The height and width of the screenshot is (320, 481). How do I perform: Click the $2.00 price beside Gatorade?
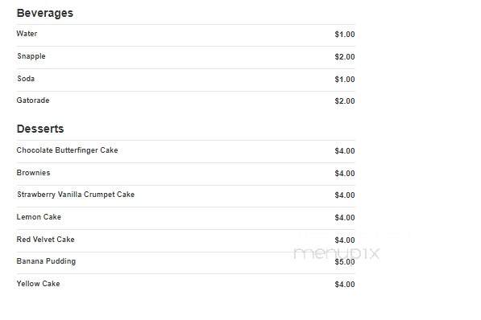click(345, 101)
